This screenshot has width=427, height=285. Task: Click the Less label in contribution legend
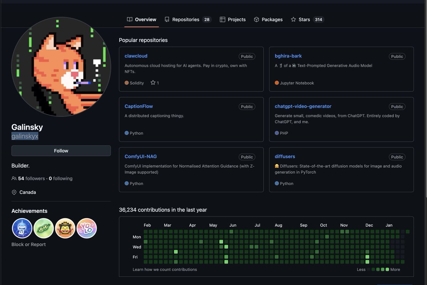pyautogui.click(x=361, y=269)
